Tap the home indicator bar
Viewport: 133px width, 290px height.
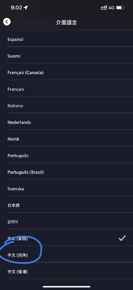click(x=67, y=287)
